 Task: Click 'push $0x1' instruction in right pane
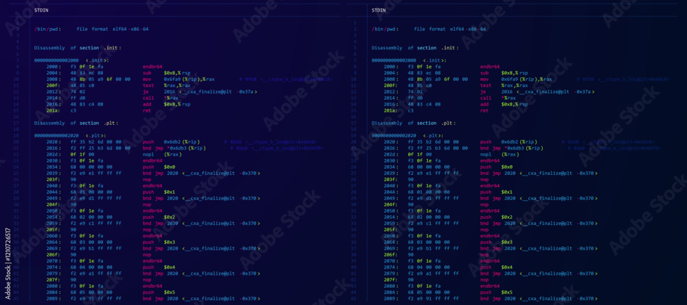click(497, 192)
